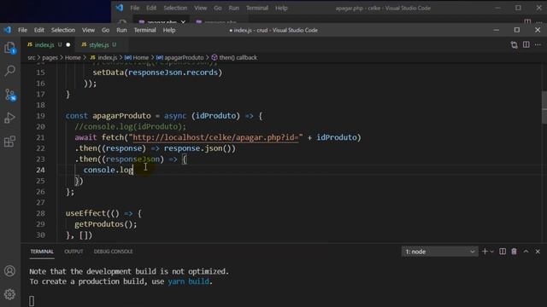Open Help menu in crud window

coord(169,31)
